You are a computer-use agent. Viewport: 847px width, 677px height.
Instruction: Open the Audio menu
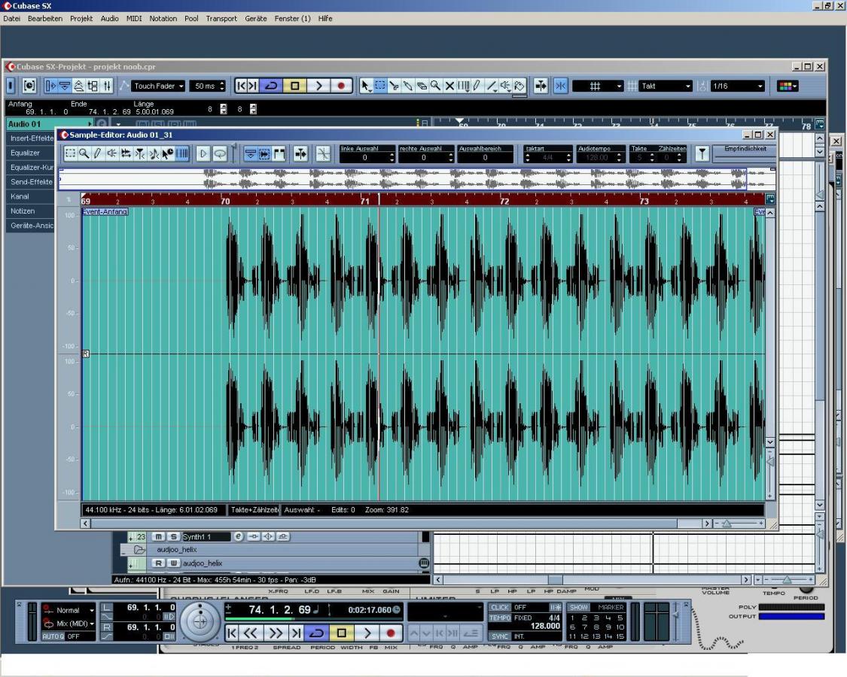pyautogui.click(x=110, y=18)
